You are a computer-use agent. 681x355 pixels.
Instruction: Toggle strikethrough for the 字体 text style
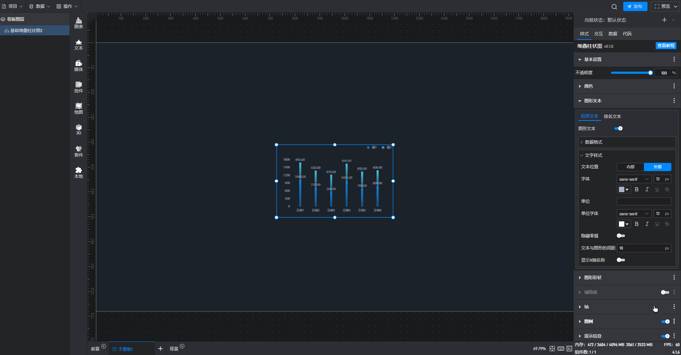click(667, 189)
